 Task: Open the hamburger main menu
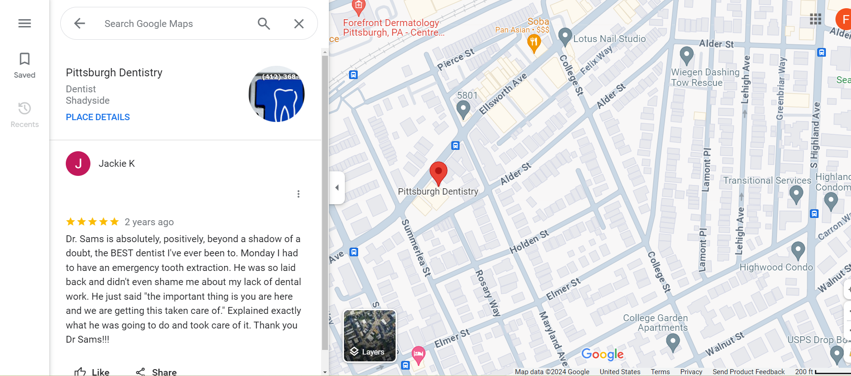pyautogui.click(x=25, y=23)
